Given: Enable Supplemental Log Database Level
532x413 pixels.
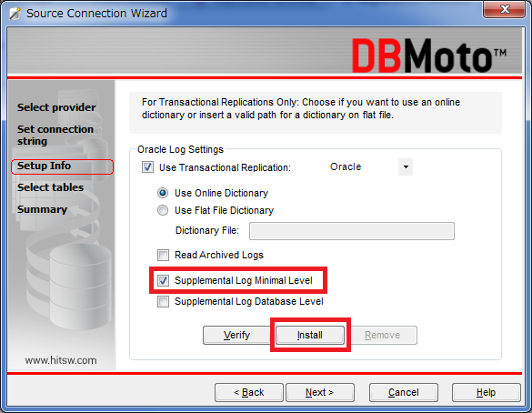Looking at the screenshot, I should point(163,301).
